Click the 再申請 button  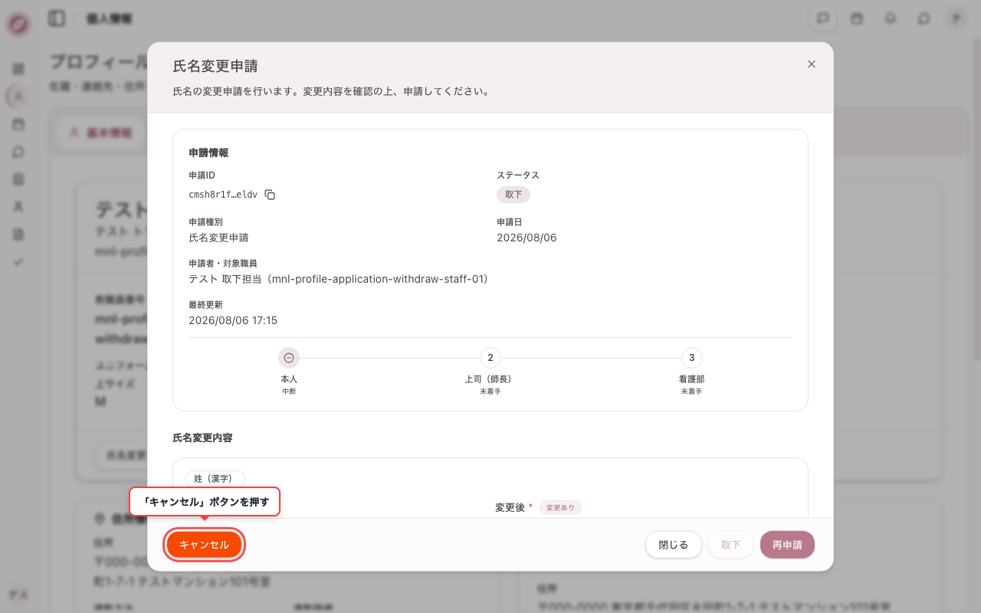pos(787,545)
